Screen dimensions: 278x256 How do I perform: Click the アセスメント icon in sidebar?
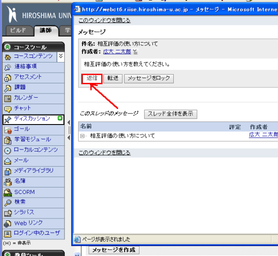(7, 78)
